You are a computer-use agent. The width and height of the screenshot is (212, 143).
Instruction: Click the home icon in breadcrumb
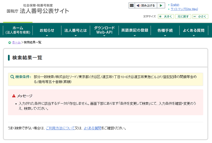click(x=9, y=43)
